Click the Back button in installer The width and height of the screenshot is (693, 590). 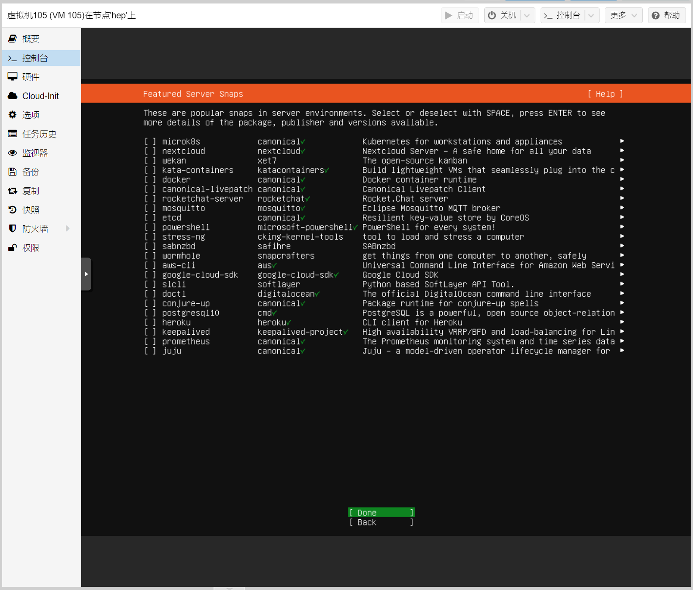coord(381,522)
